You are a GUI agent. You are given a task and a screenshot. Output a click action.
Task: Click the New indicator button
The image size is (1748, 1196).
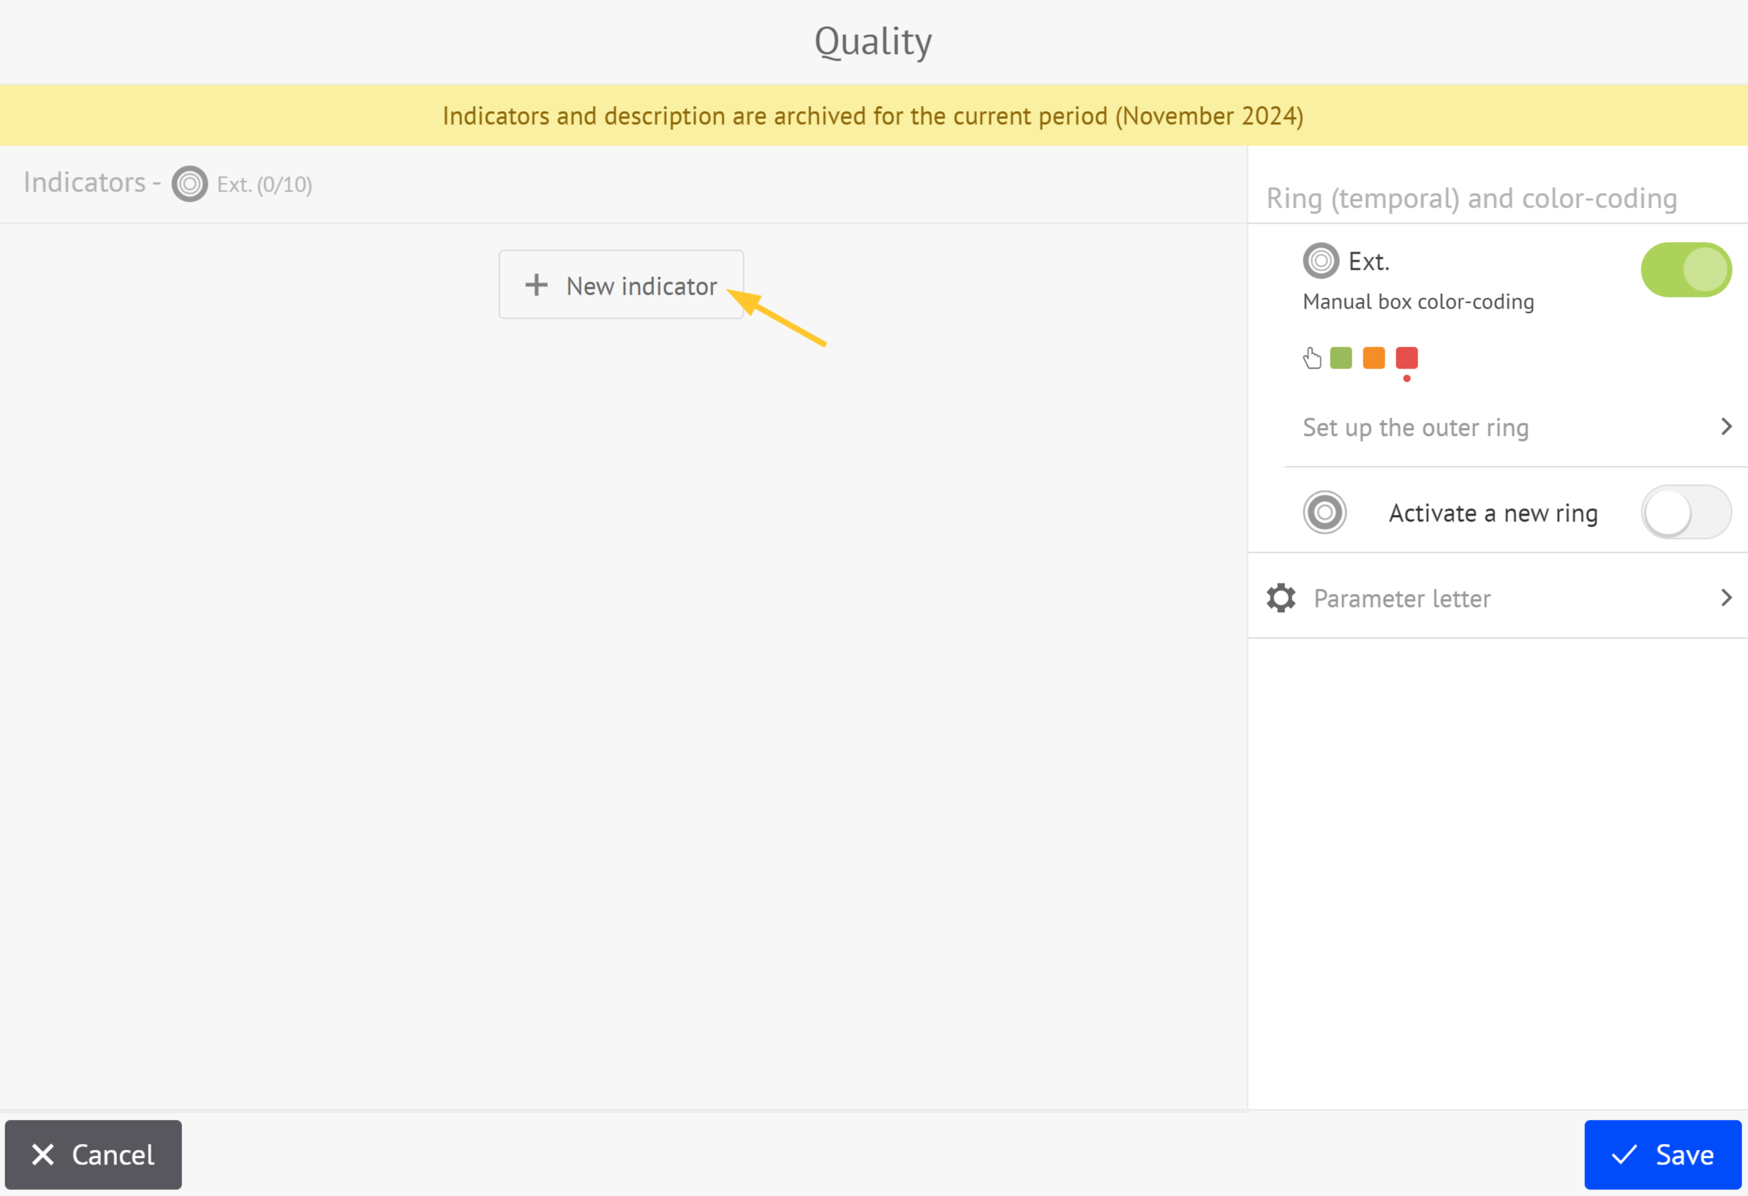pos(620,285)
